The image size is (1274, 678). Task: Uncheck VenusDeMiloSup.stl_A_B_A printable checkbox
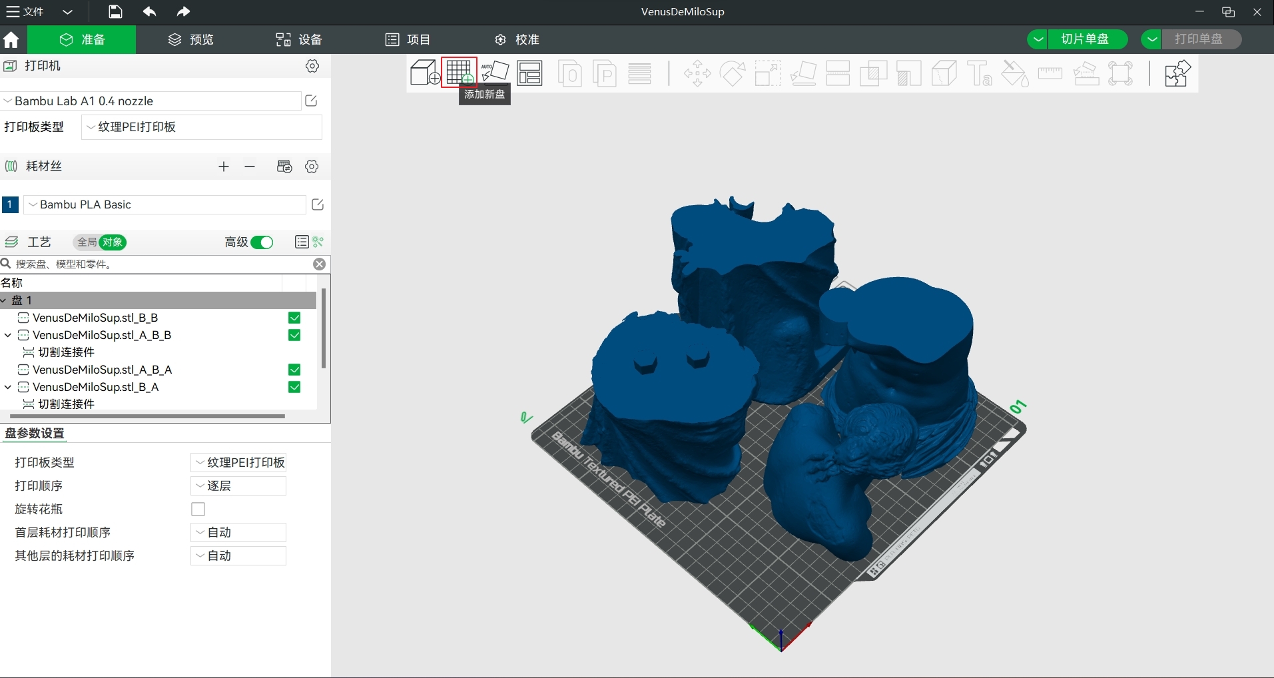(294, 370)
